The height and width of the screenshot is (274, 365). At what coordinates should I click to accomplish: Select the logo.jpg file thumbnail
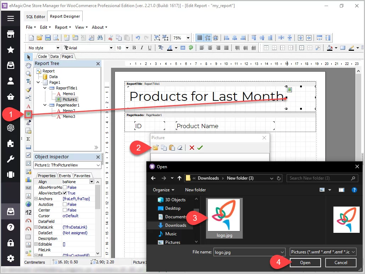[224, 218]
